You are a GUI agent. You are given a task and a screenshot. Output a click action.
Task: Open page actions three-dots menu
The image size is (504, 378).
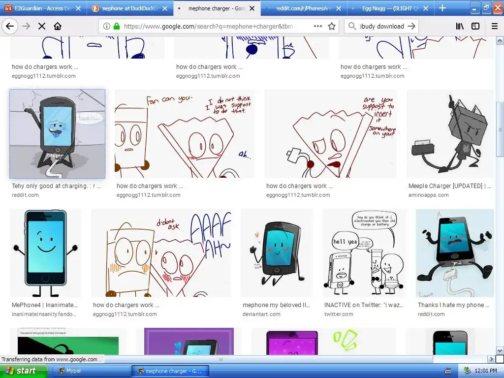pyautogui.click(x=317, y=27)
